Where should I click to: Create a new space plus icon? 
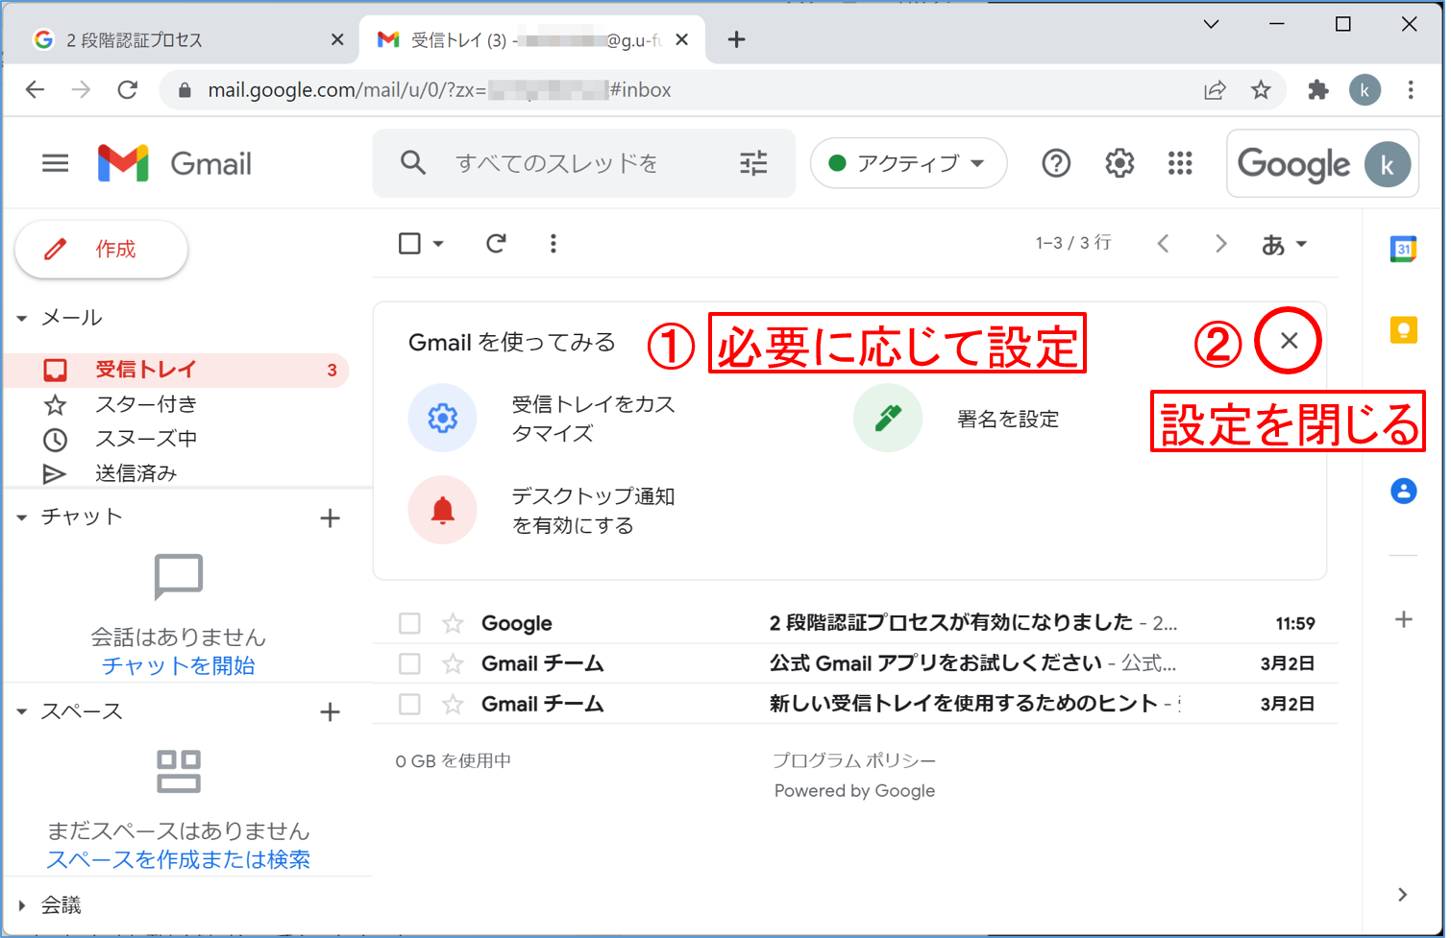pos(330,712)
